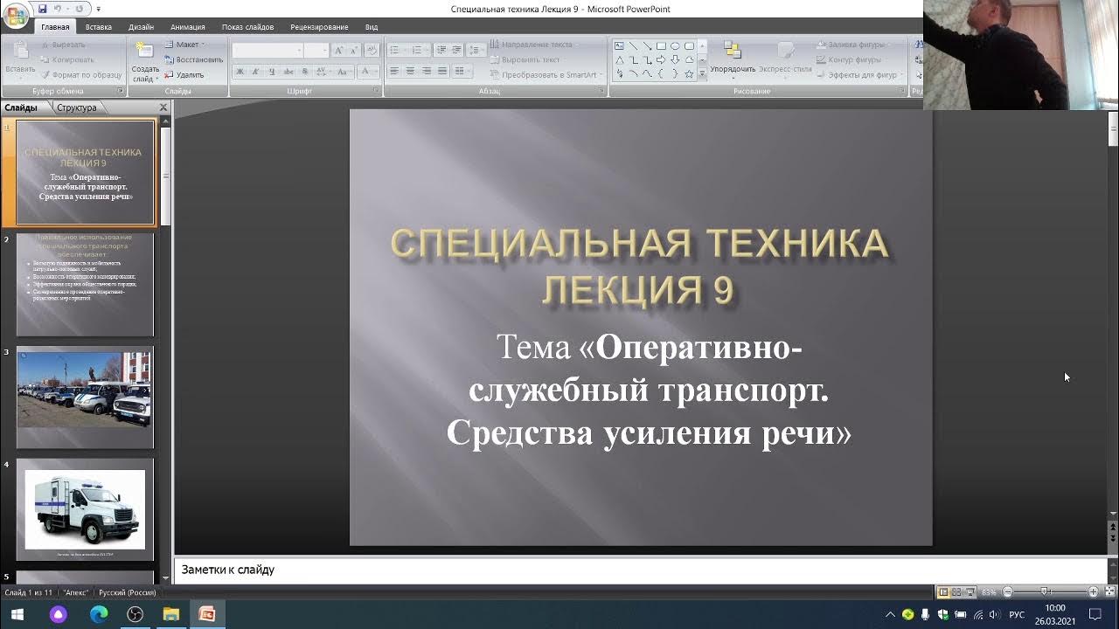Select the star shape in gallery
Image resolution: width=1119 pixels, height=629 pixels.
coord(689,74)
